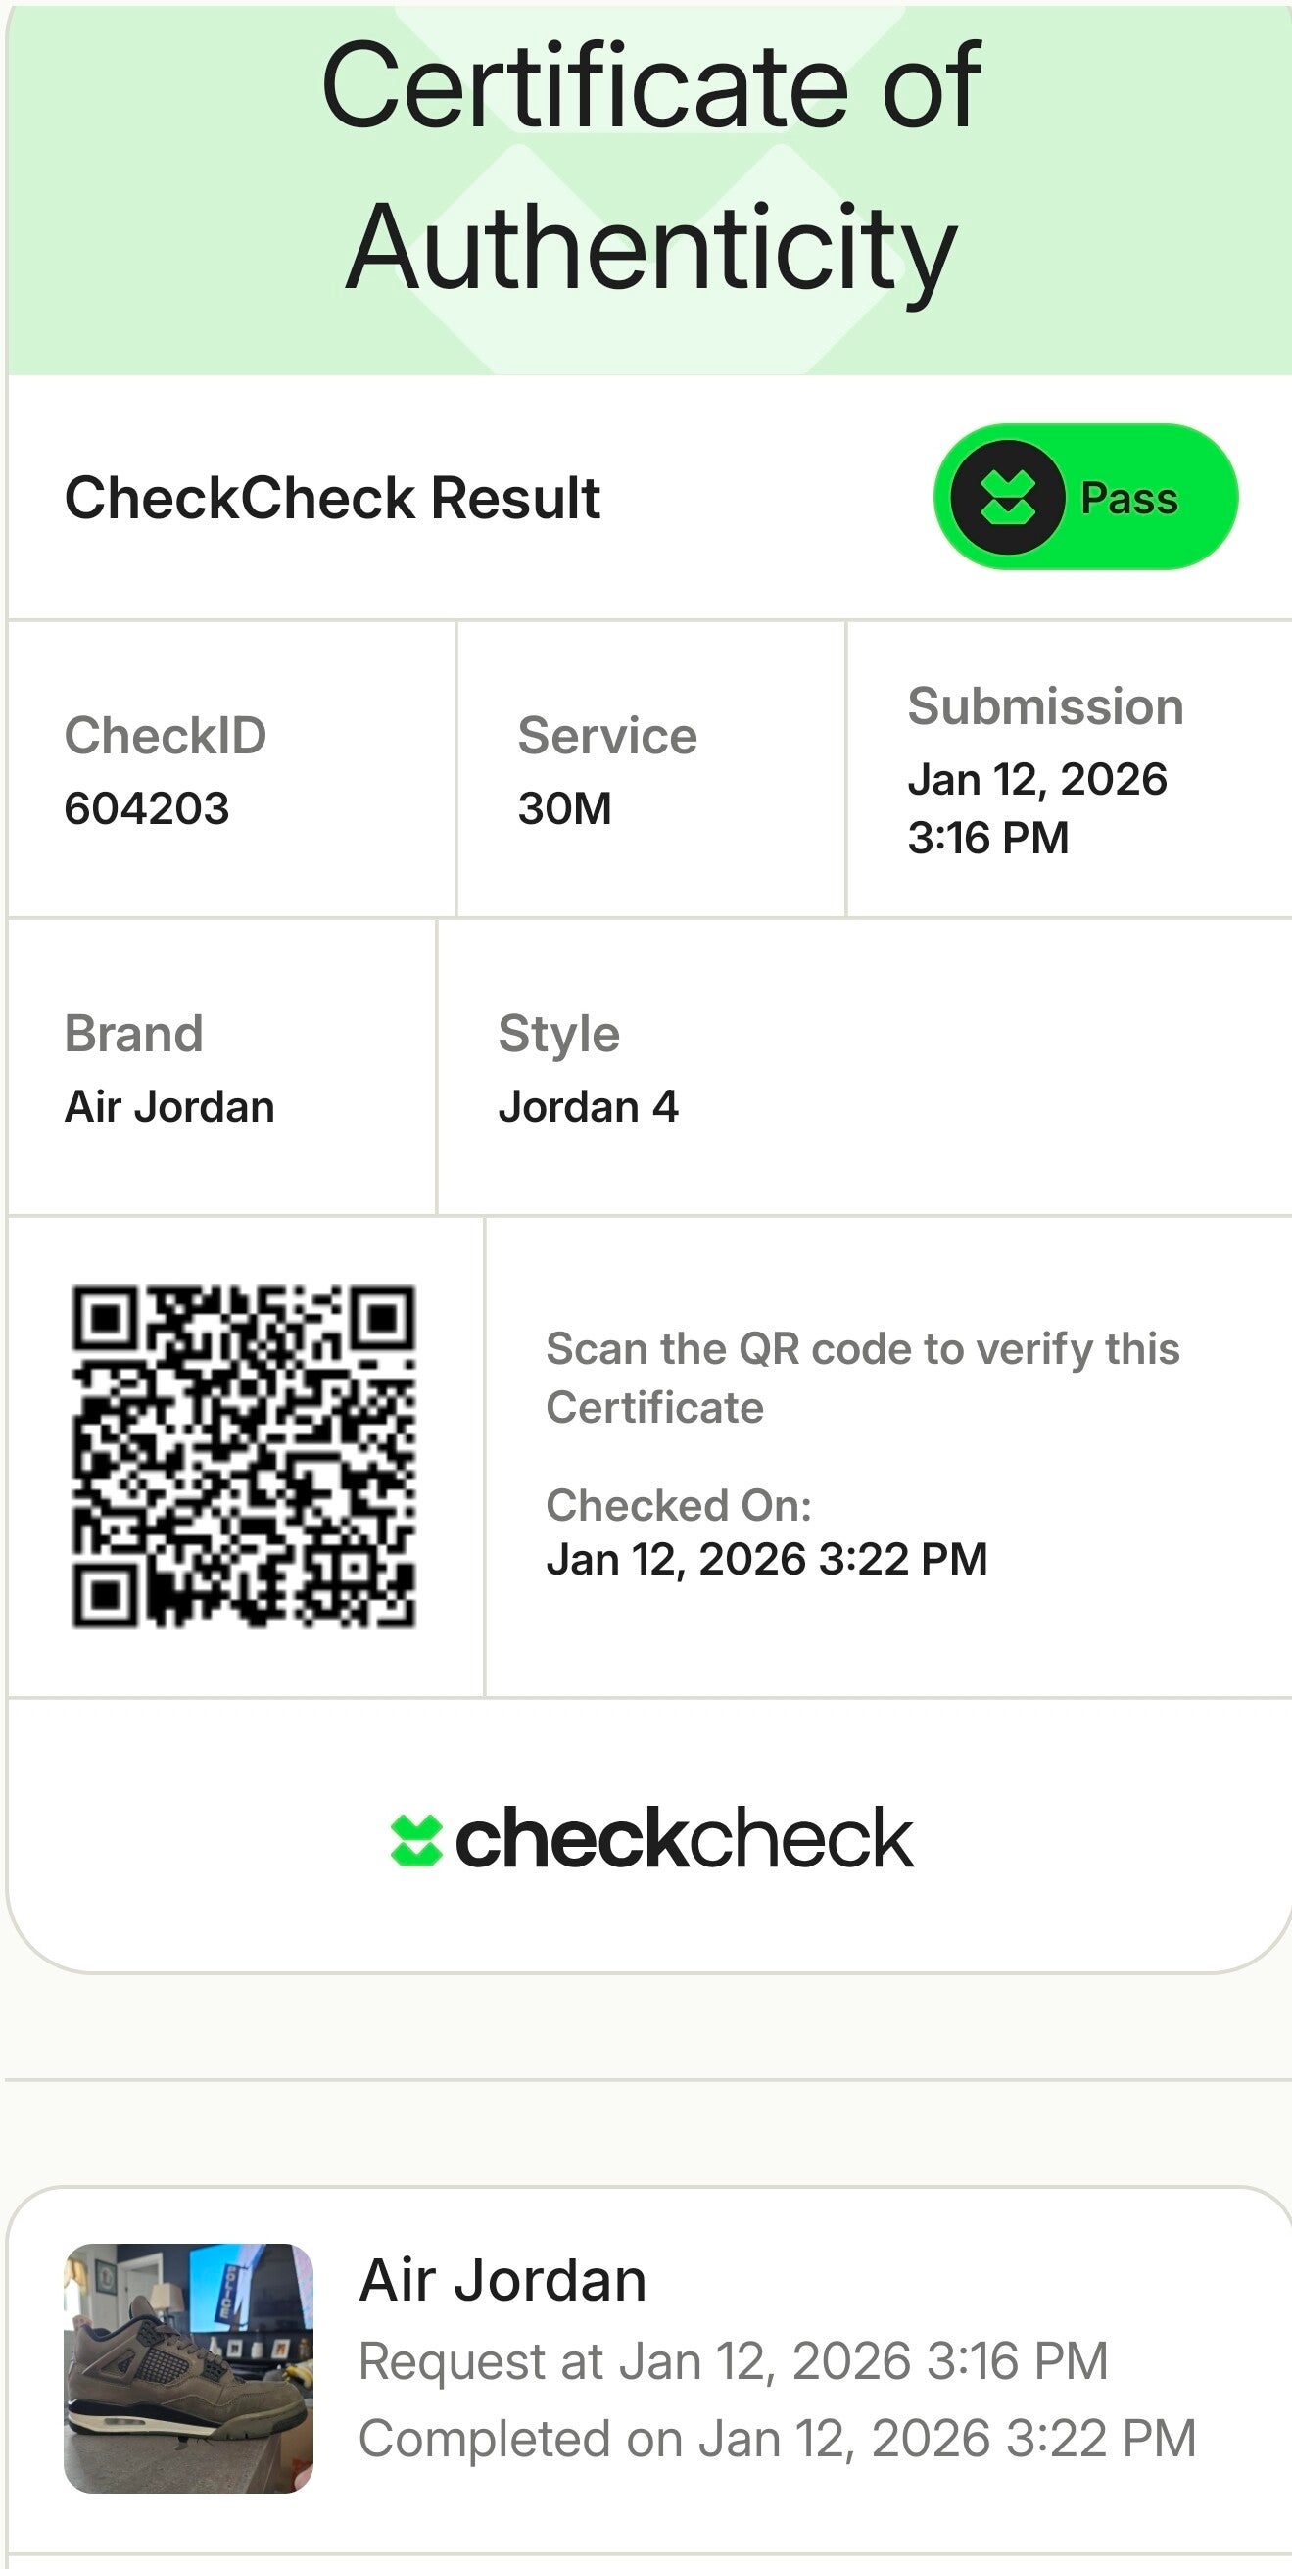Click the green checkcheck logo mark
This screenshot has width=1292, height=2569.
pyautogui.click(x=415, y=1840)
